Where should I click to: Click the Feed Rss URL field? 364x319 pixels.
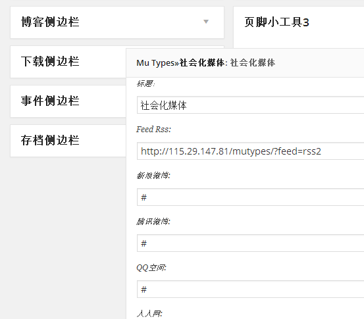251,151
